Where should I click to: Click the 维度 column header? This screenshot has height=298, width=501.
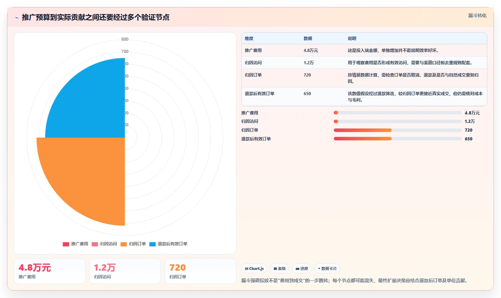tap(249, 39)
